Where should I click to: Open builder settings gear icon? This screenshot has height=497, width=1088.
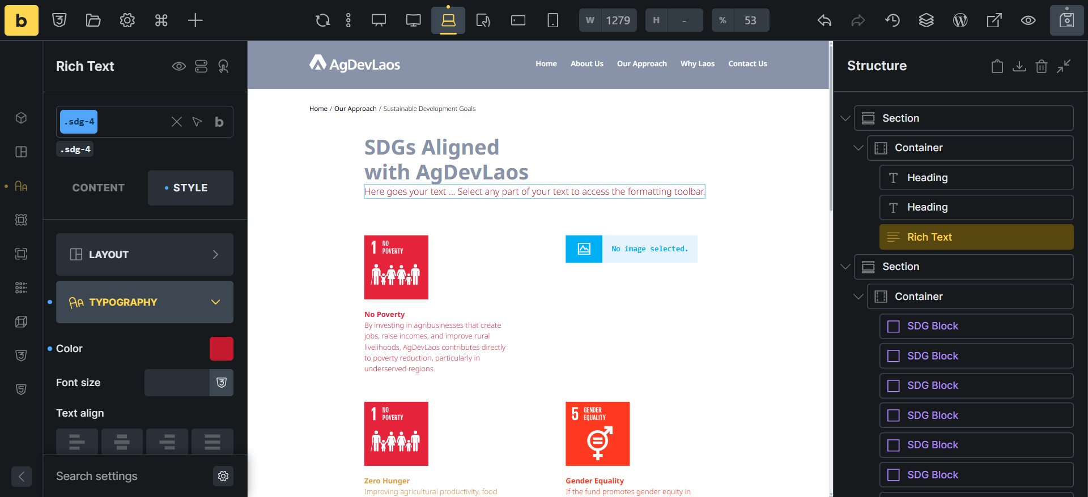127,20
